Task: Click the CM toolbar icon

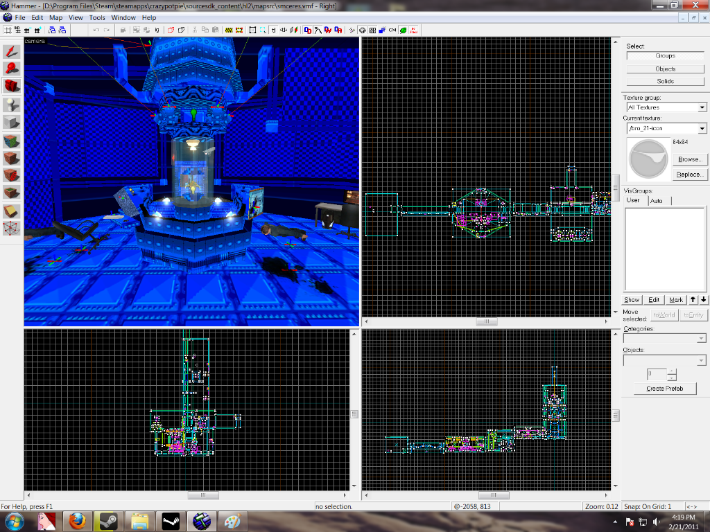Action: 392,30
